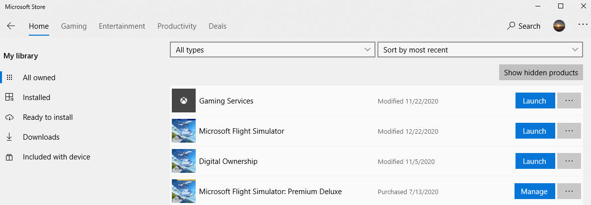Launch Microsoft Flight Simulator

point(534,131)
